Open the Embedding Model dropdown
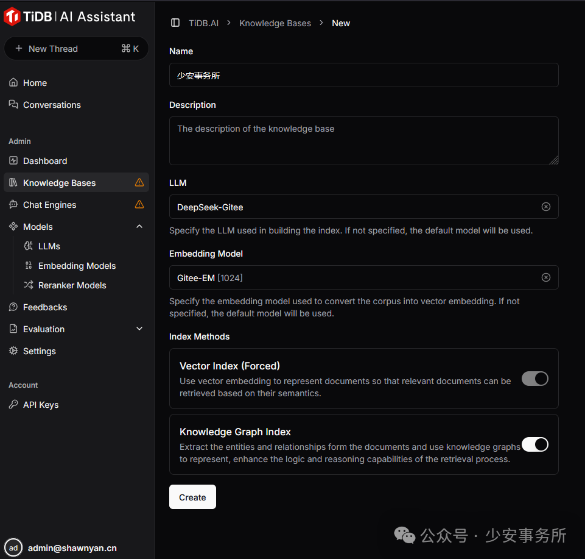This screenshot has height=559, width=585. (364, 277)
